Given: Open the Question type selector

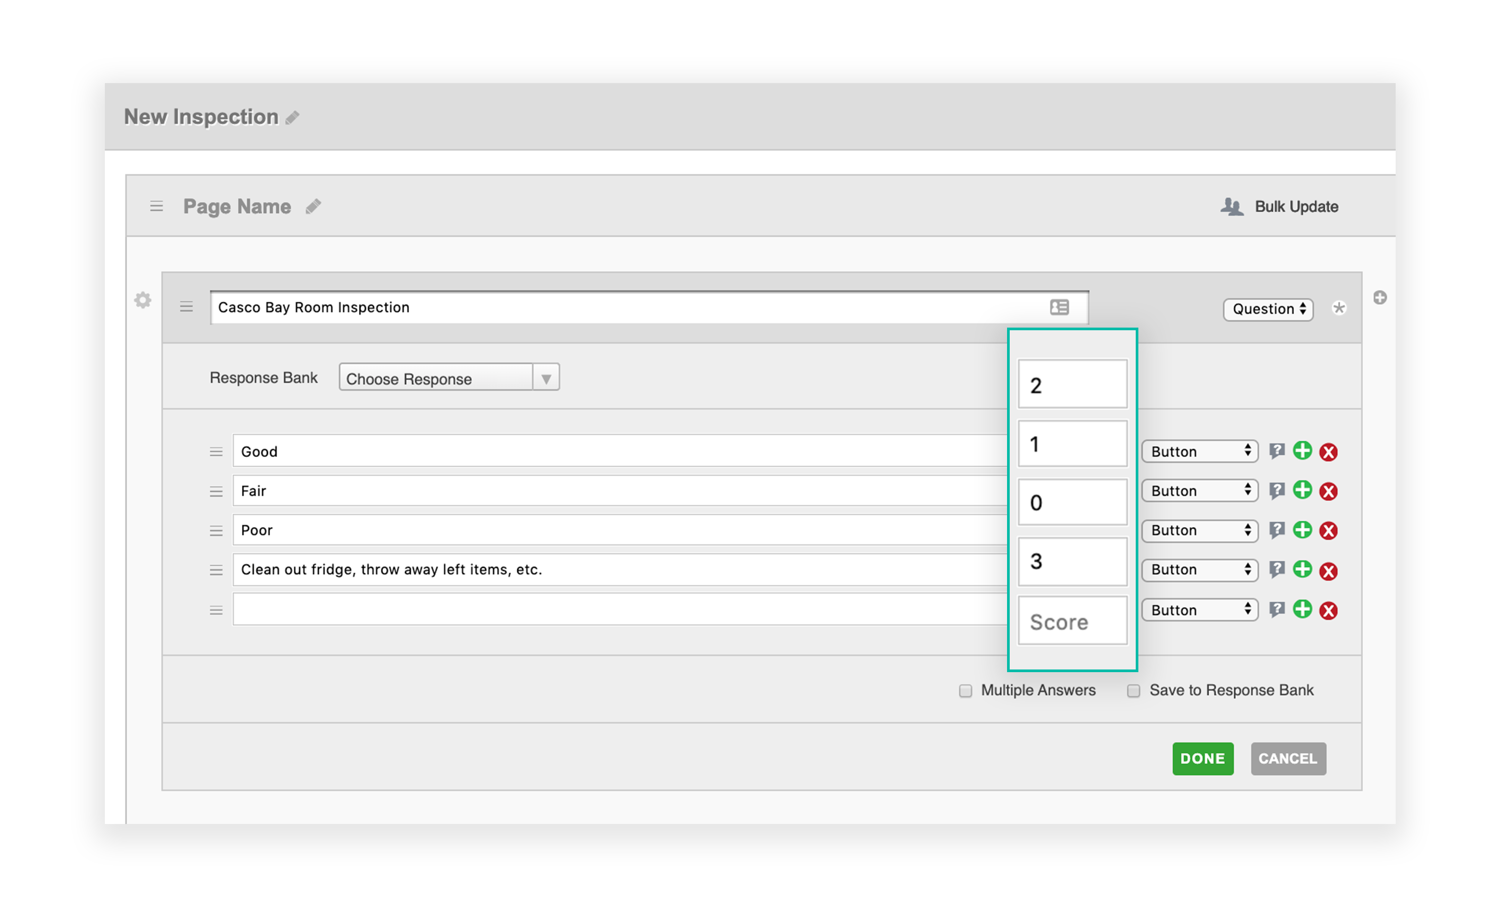Looking at the screenshot, I should tap(1268, 309).
